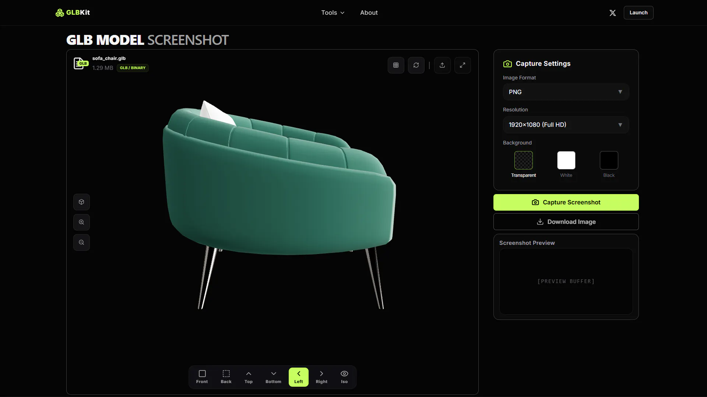
Task: Click the GLBKit logo icon
Action: click(60, 13)
